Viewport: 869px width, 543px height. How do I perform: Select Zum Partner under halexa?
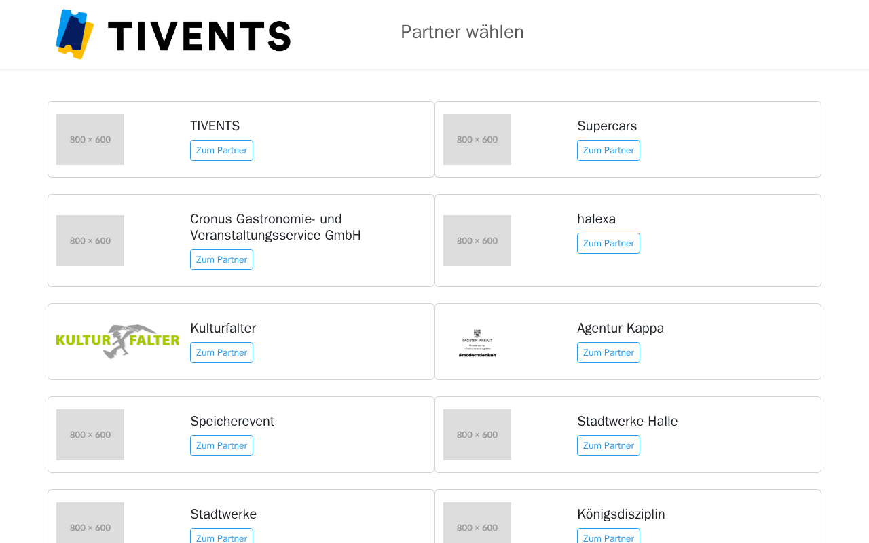coord(608,243)
